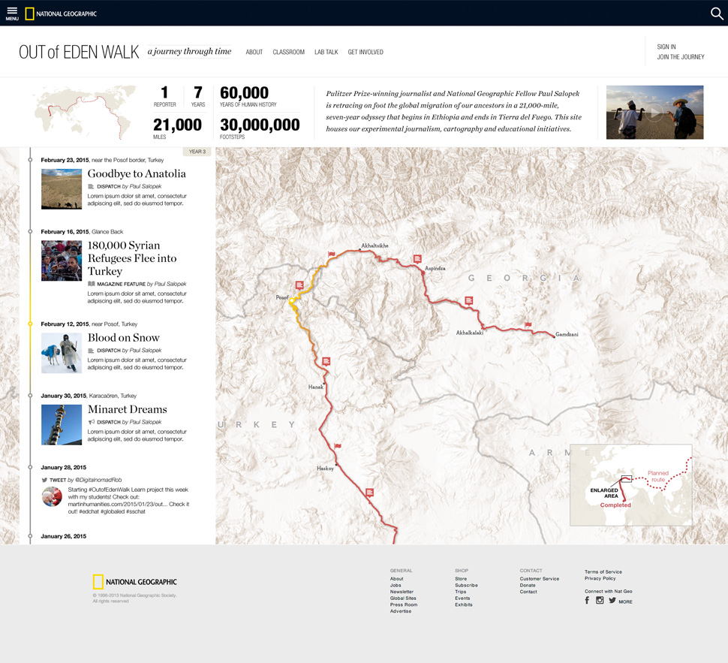728x663 pixels.
Task: Open the hamburger Menu icon
Action: coord(12,14)
